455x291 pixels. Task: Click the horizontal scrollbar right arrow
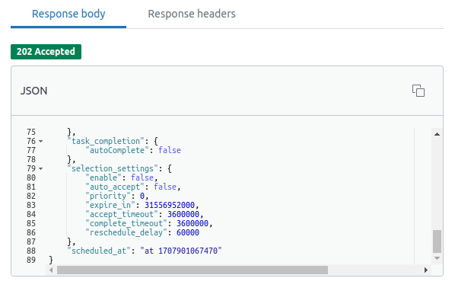(x=425, y=270)
